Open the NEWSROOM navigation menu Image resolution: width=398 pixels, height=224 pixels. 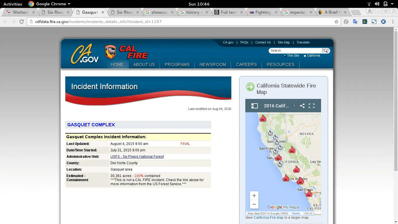coord(213,64)
